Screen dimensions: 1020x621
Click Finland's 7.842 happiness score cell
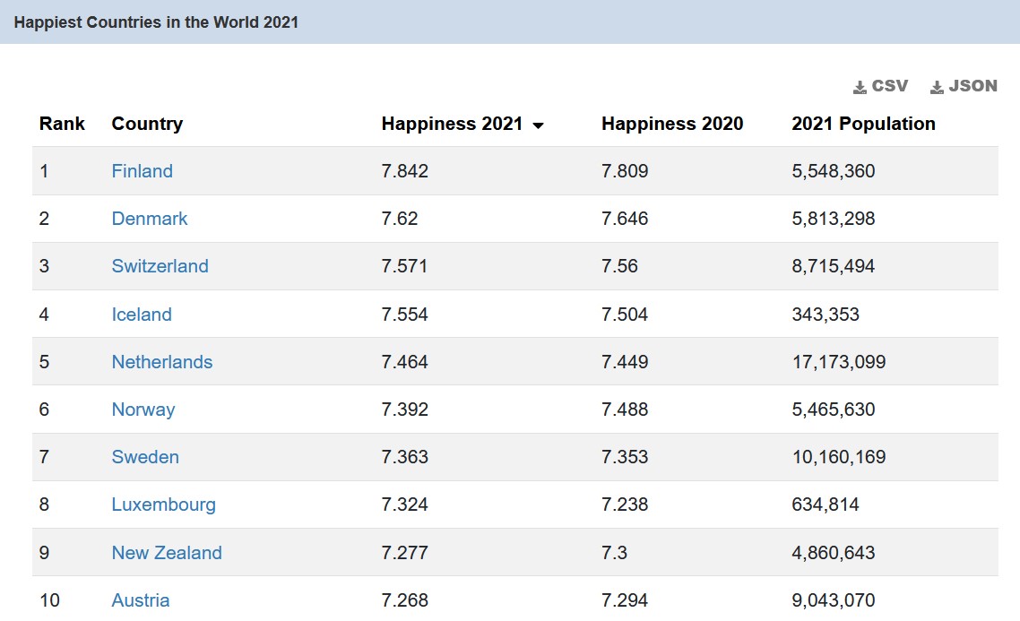[x=405, y=171]
